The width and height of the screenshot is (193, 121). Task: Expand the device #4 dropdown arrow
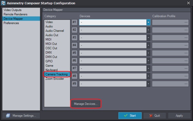coord(148,45)
